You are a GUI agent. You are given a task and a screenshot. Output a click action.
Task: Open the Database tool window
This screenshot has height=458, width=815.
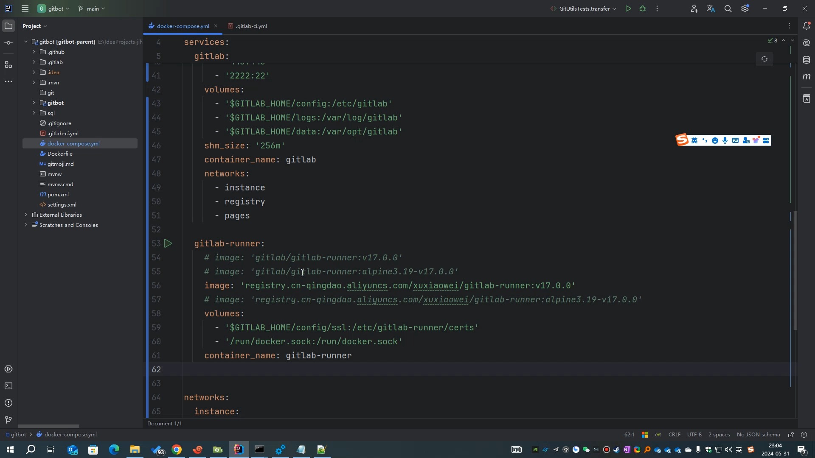807,60
